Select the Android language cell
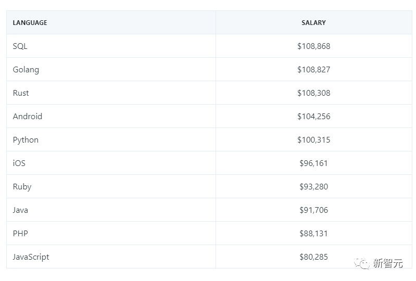 [x=28, y=117]
